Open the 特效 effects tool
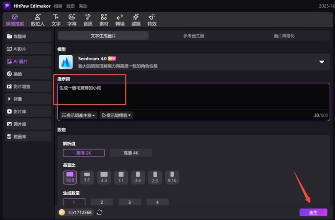The width and height of the screenshot is (335, 220). point(152,20)
